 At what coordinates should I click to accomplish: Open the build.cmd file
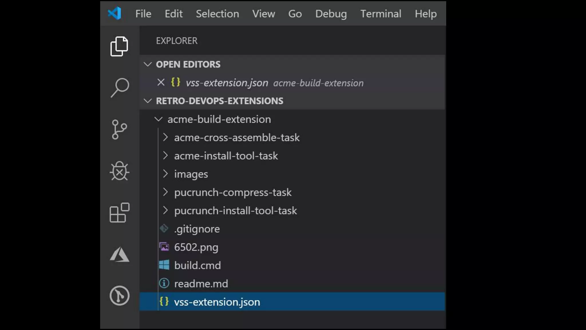pos(197,266)
